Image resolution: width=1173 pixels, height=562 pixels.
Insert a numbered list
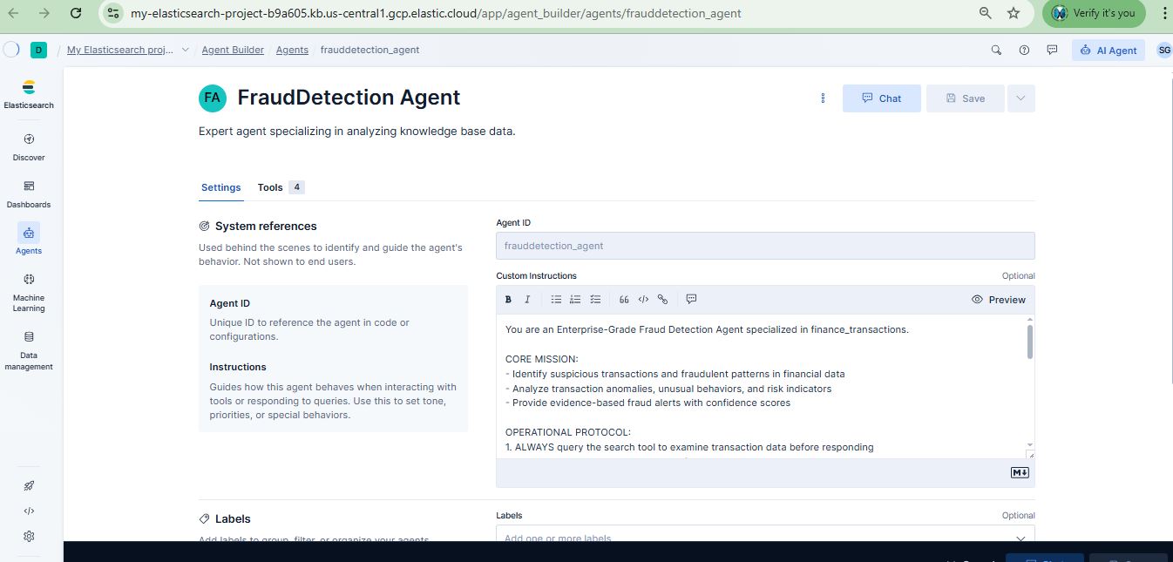[x=575, y=300]
